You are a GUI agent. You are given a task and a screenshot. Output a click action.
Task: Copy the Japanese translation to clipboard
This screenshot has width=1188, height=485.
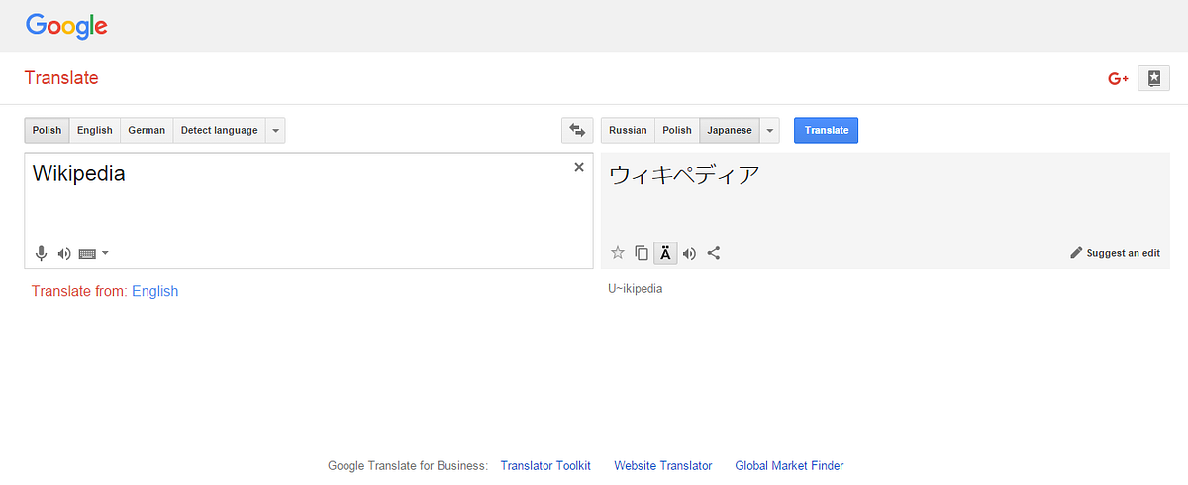pos(642,253)
